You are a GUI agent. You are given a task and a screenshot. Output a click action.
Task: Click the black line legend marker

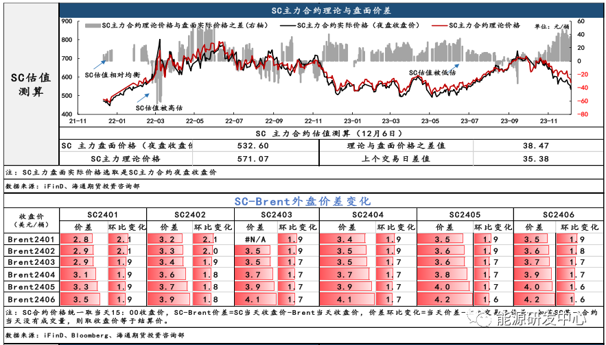click(x=288, y=25)
